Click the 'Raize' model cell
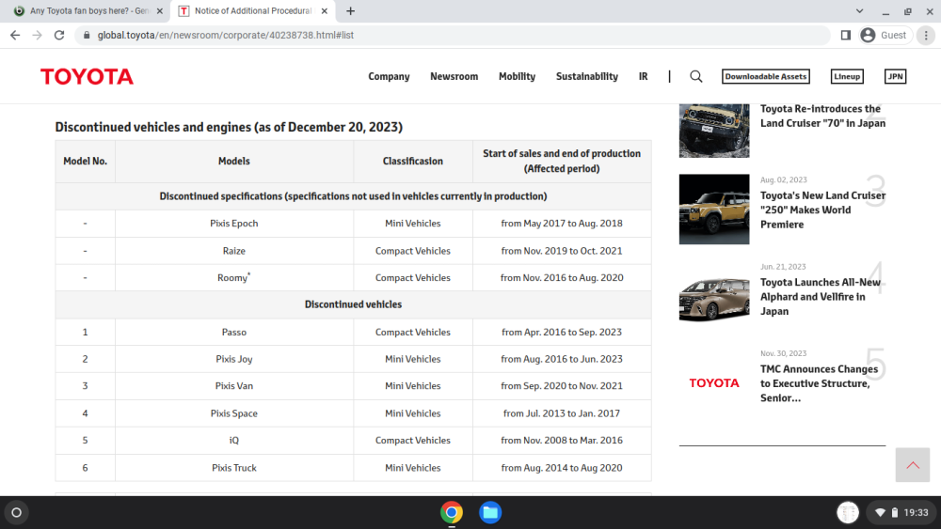This screenshot has width=941, height=529. pos(234,251)
